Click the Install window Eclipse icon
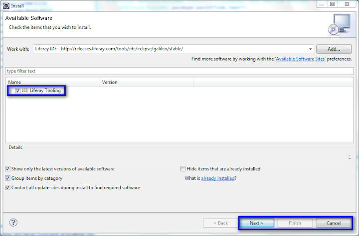Screen dimensions: 359x236 click(x=6, y=5)
